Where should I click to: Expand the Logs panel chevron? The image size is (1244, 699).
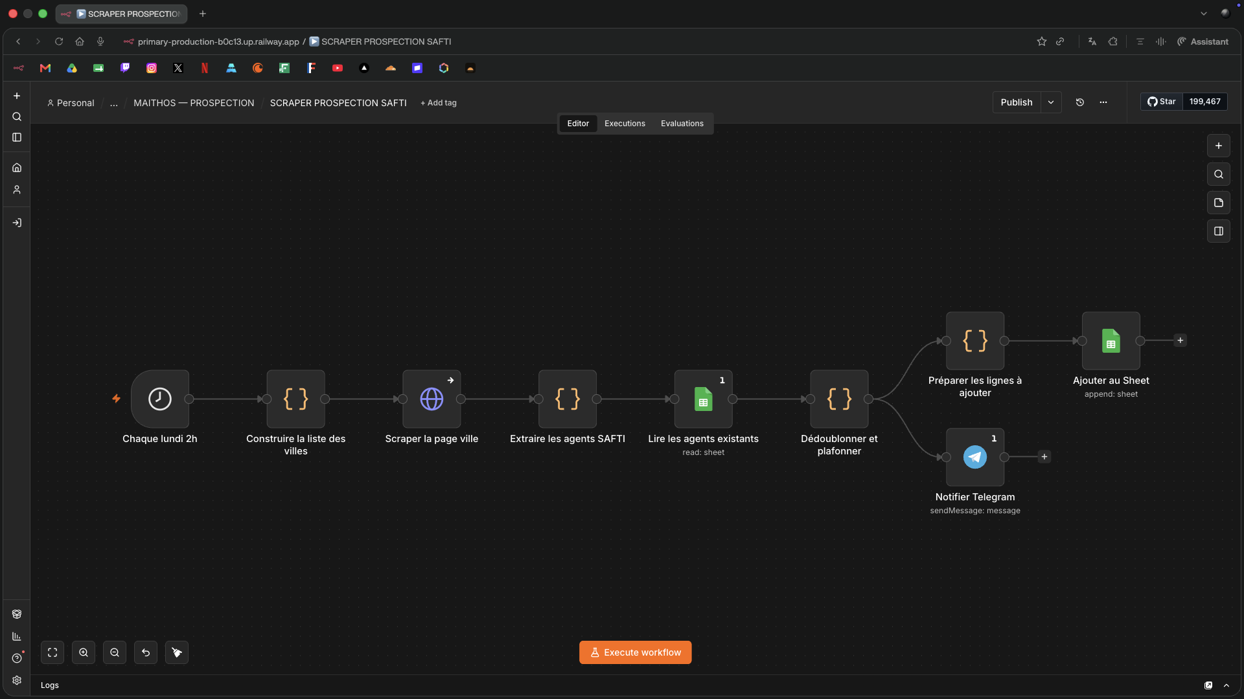click(x=1227, y=685)
